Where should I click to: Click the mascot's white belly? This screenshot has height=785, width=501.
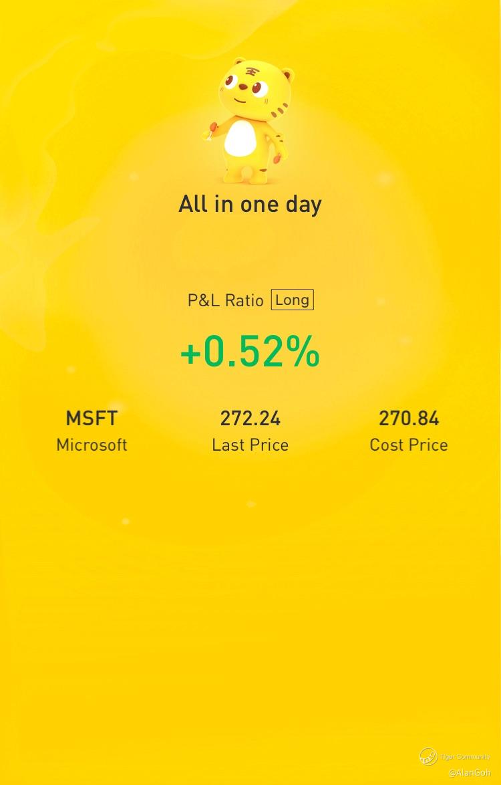240,138
